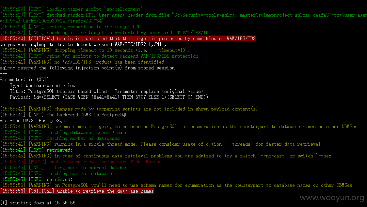
Task: Click the "do you want sqlmap to try" prompt
Action: tap(84, 44)
